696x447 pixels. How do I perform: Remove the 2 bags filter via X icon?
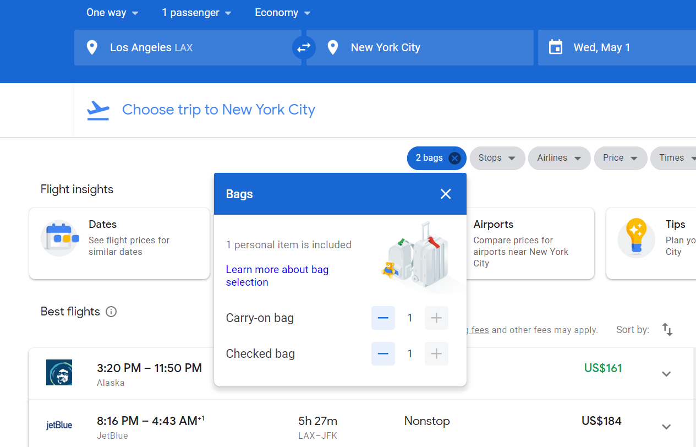coord(454,159)
